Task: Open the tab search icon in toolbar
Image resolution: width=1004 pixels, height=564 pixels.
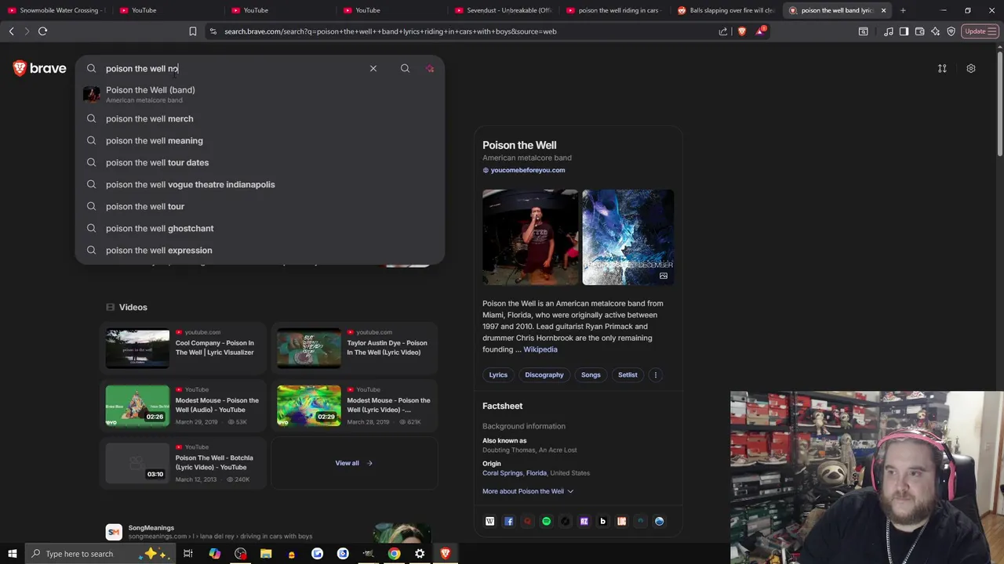Action: coord(864,31)
